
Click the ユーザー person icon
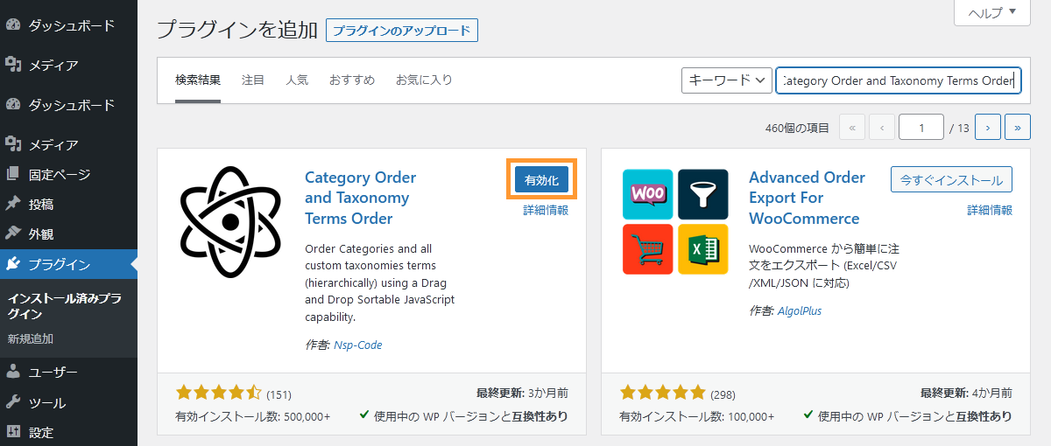pos(13,373)
